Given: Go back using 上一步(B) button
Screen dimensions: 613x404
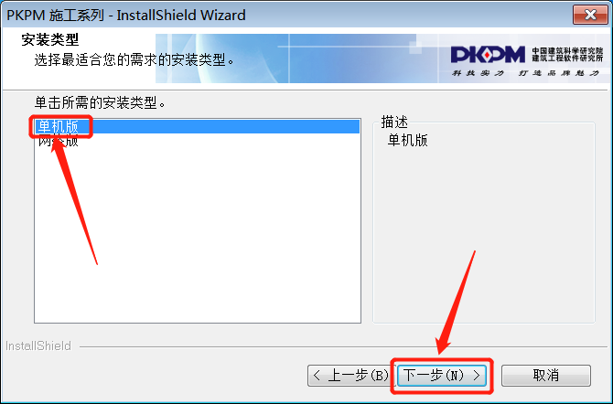Looking at the screenshot, I should pyautogui.click(x=351, y=376).
